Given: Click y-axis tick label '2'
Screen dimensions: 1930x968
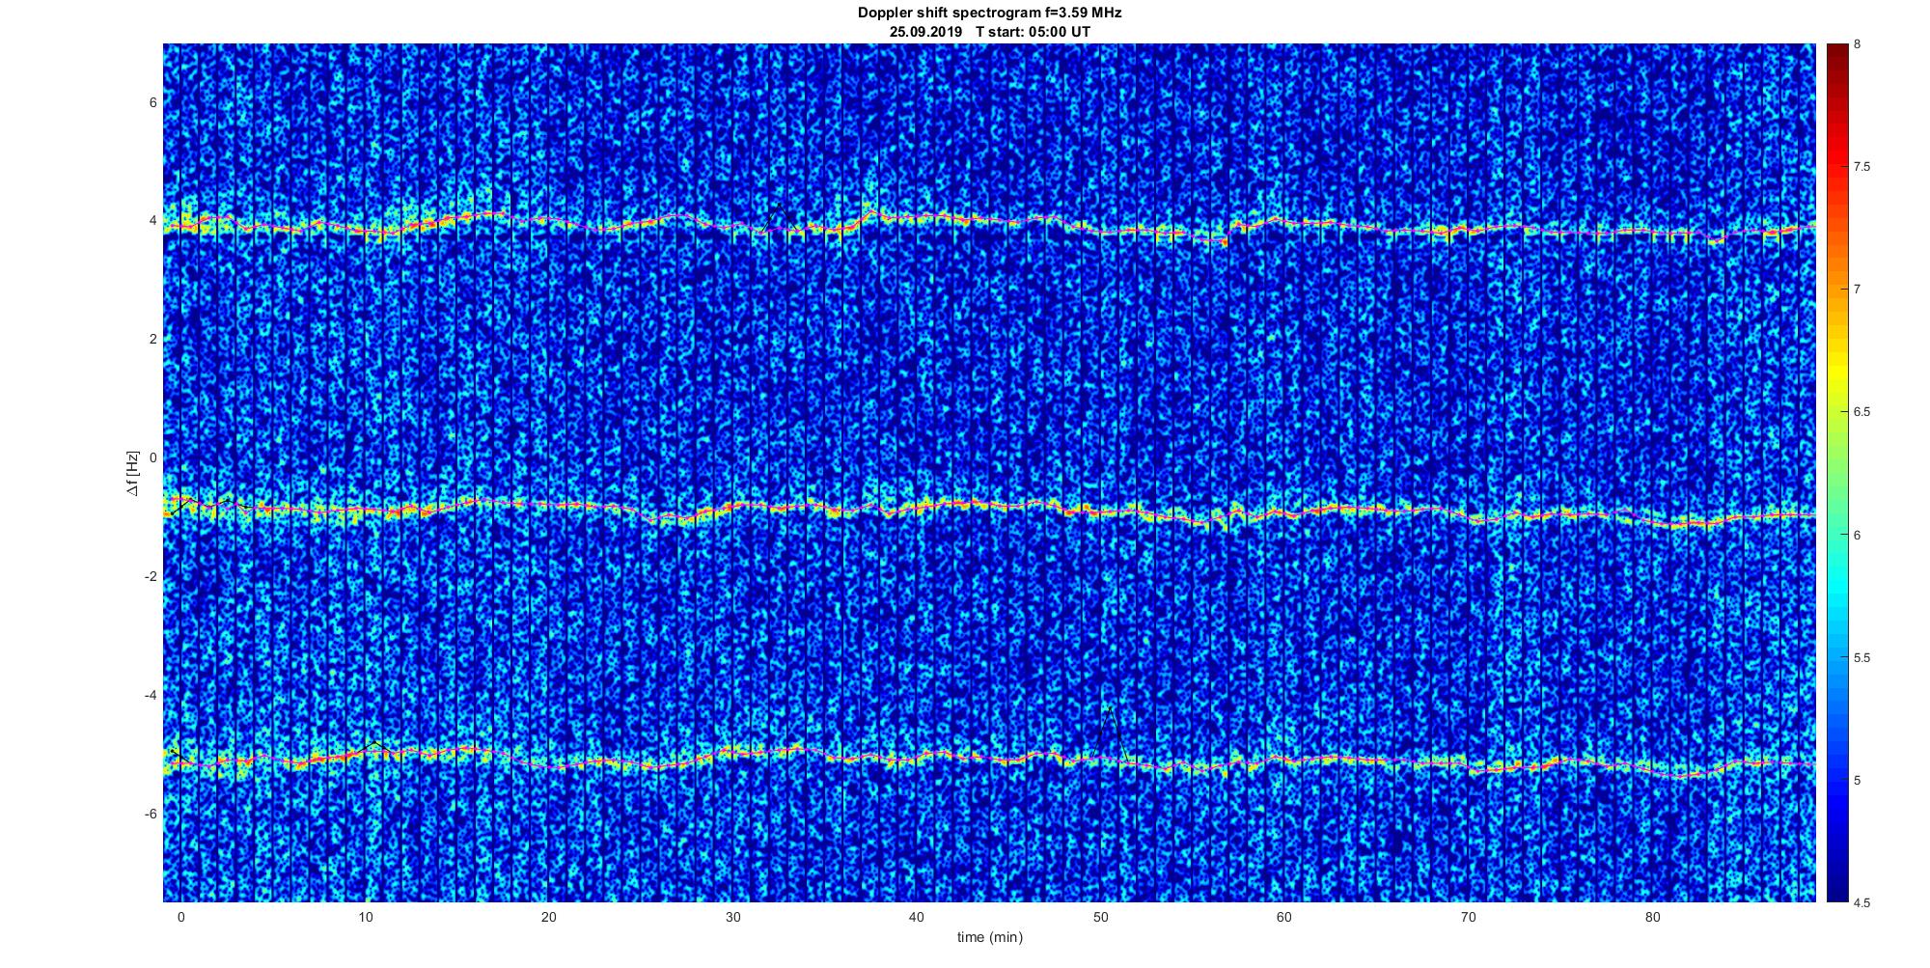Looking at the screenshot, I should point(152,340).
